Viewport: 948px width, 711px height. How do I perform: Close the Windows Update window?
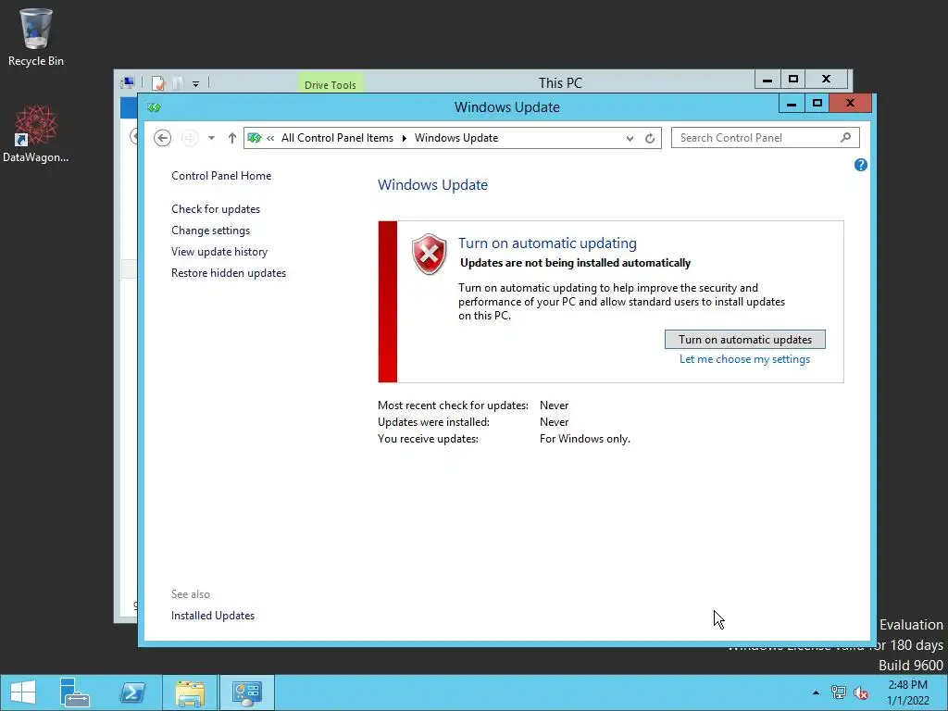pos(850,104)
